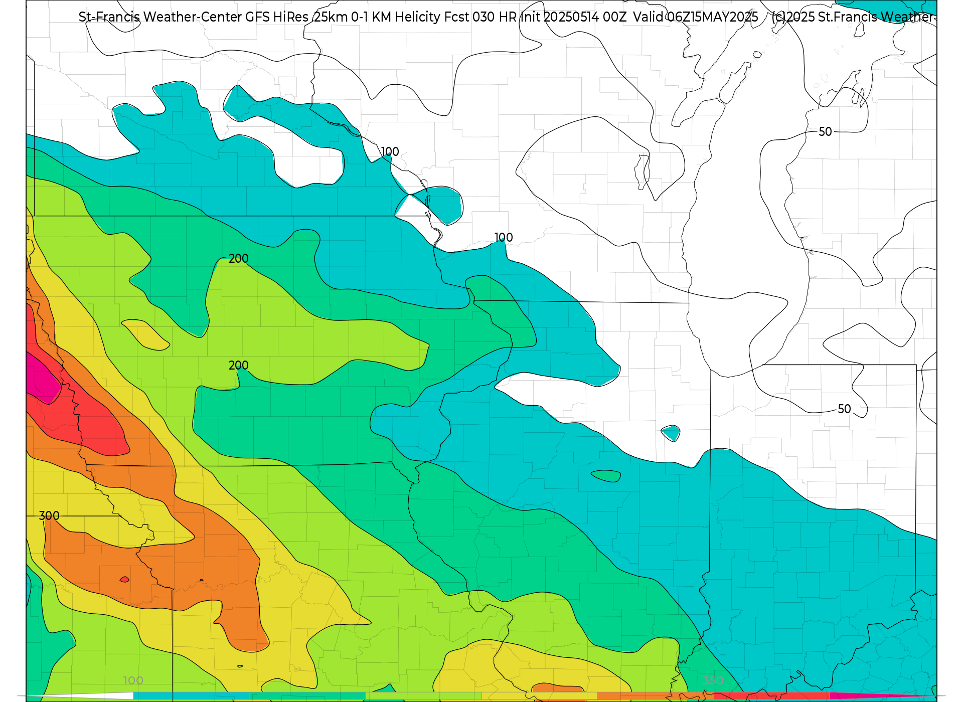Click the gray 350 color bar label

tap(713, 680)
